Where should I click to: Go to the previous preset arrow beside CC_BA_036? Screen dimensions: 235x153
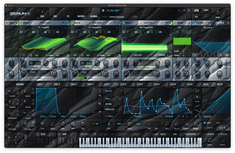(184, 11)
